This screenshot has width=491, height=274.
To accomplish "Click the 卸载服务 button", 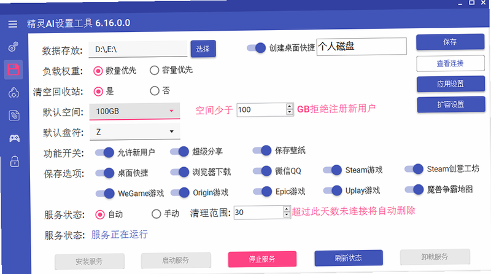I will (435, 257).
